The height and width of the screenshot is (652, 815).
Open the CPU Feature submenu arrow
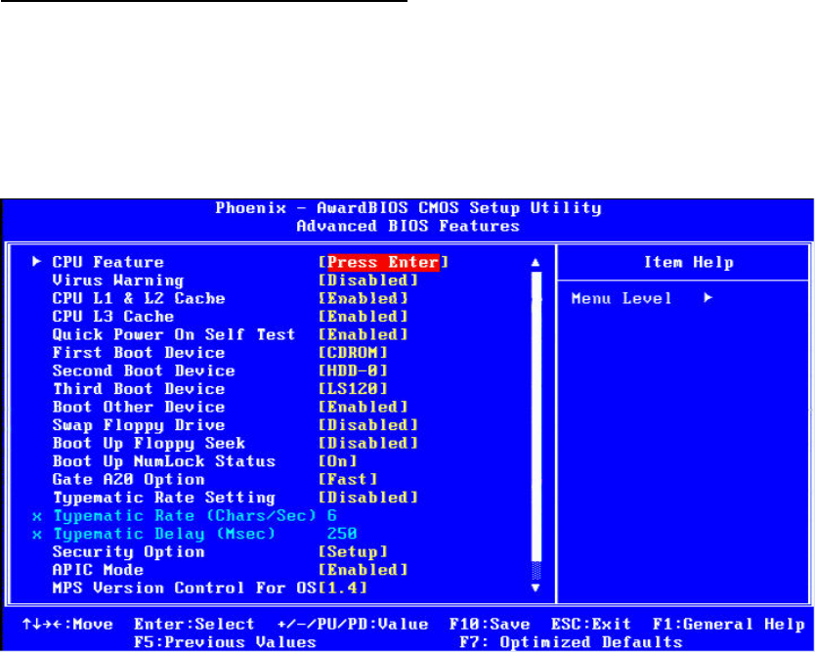pos(36,261)
